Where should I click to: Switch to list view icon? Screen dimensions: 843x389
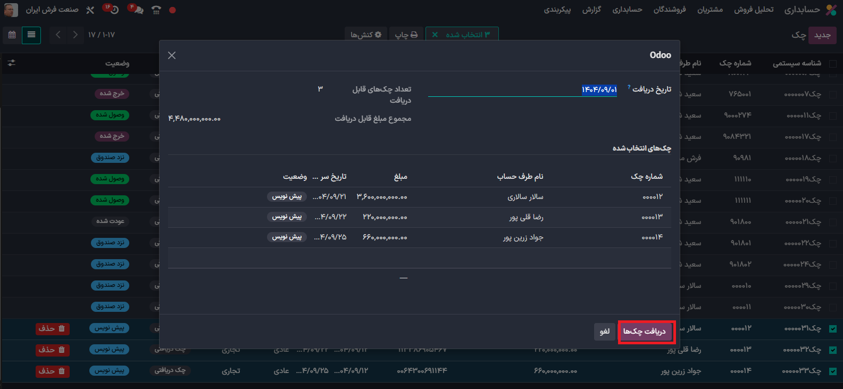click(x=31, y=35)
